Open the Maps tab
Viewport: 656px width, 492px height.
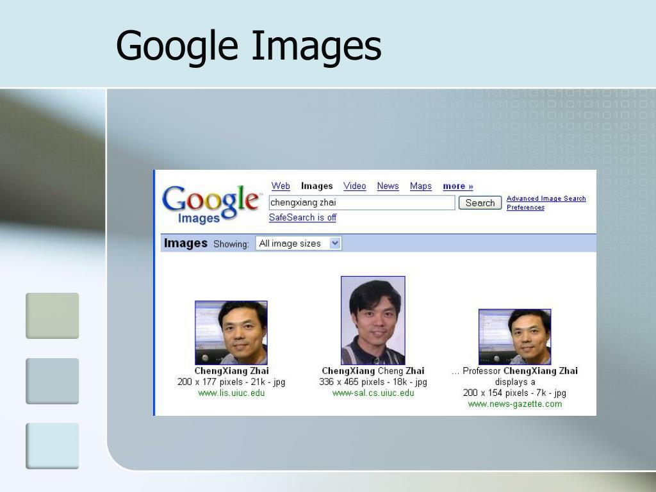click(x=420, y=186)
